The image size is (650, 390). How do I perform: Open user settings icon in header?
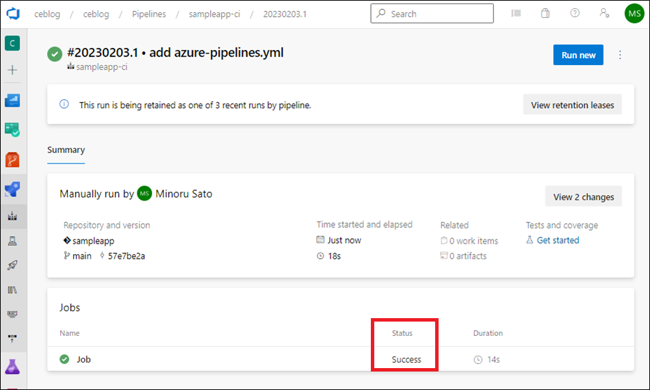click(x=604, y=13)
